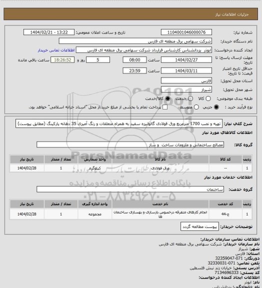Click the price validity date 1404/03/11 field
Screen dimensions: 262x288
[x=186, y=70]
